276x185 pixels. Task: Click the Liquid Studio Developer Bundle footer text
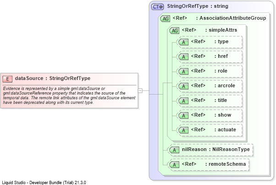click(x=44, y=182)
